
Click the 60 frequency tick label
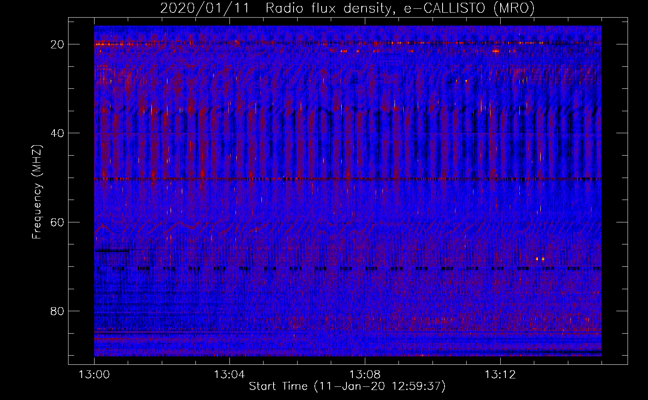pos(57,222)
